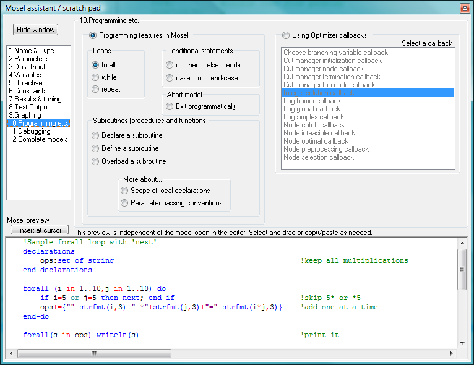Open 1.Name & Type section
The width and height of the screenshot is (474, 365).
pyautogui.click(x=32, y=51)
